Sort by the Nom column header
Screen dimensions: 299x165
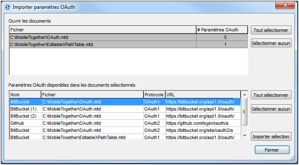(25, 95)
